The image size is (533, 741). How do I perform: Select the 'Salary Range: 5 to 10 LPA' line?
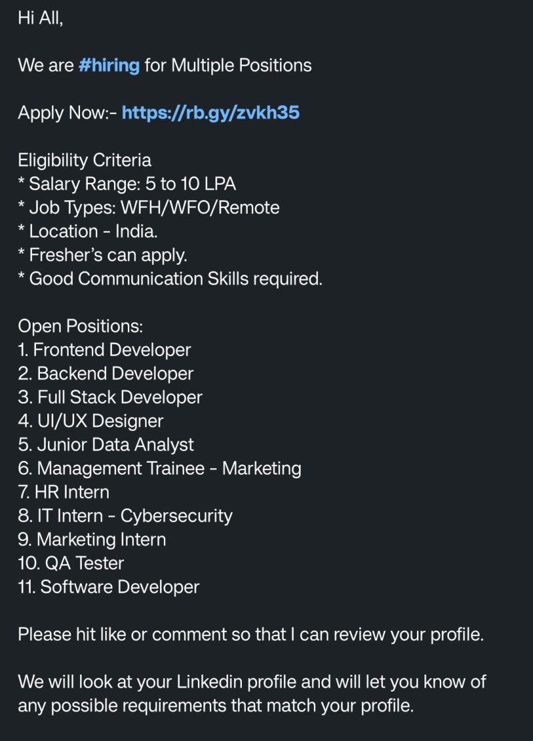tap(127, 184)
